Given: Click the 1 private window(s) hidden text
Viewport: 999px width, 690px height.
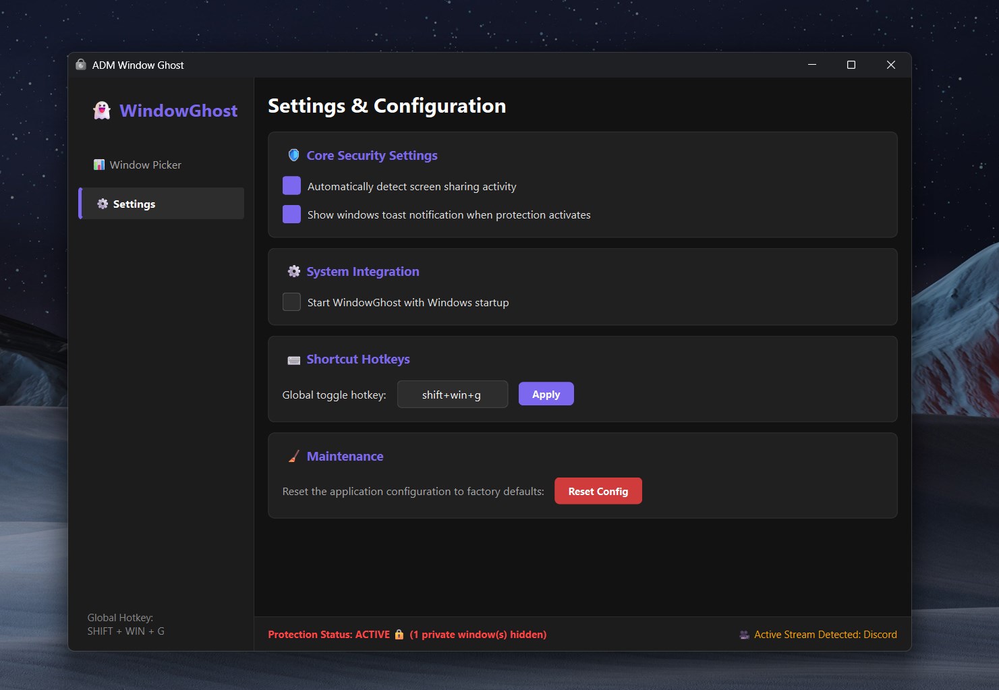Looking at the screenshot, I should click(x=478, y=635).
